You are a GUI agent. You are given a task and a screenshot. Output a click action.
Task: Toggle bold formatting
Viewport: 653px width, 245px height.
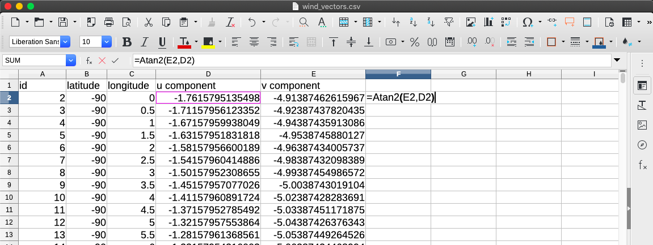pos(127,42)
